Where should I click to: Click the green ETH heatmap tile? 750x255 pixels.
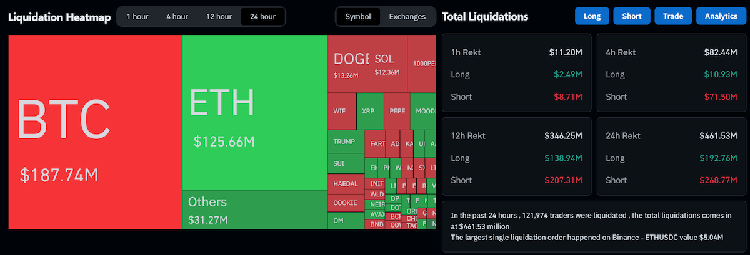pyautogui.click(x=255, y=112)
